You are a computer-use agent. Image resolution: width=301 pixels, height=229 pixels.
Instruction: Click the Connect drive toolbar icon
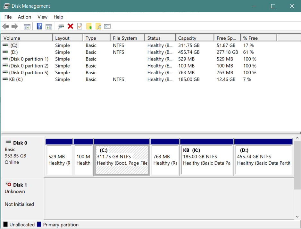(61, 27)
